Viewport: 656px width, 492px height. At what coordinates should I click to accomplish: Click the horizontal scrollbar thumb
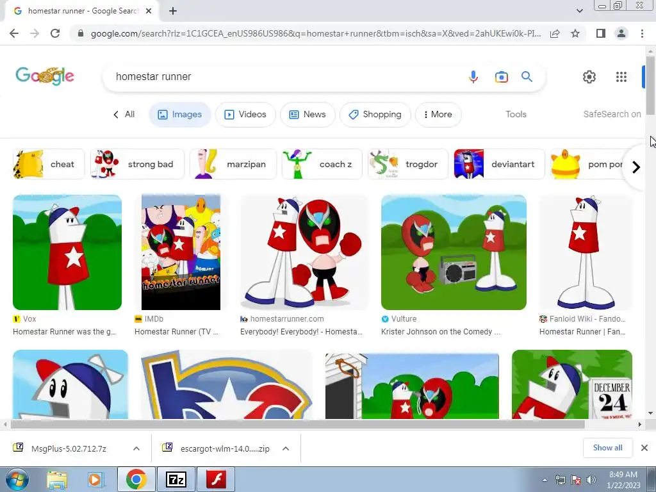[x=297, y=425]
